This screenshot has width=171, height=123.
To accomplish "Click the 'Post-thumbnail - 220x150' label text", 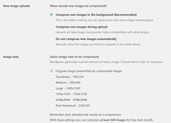I will coord(73,106).
